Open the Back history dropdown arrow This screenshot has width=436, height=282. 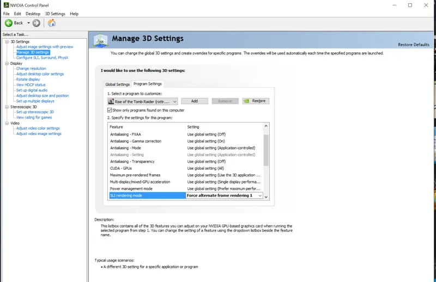[28, 23]
